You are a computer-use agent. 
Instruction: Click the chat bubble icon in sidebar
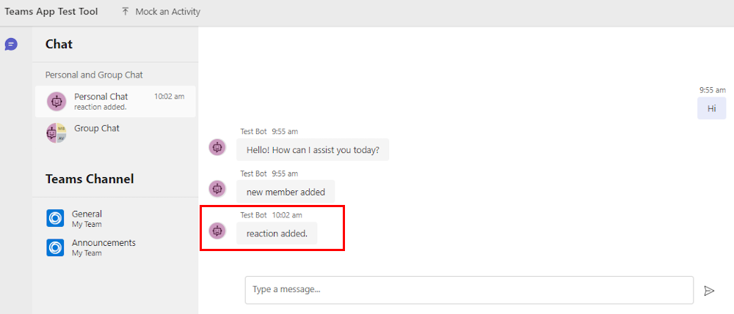[11, 45]
